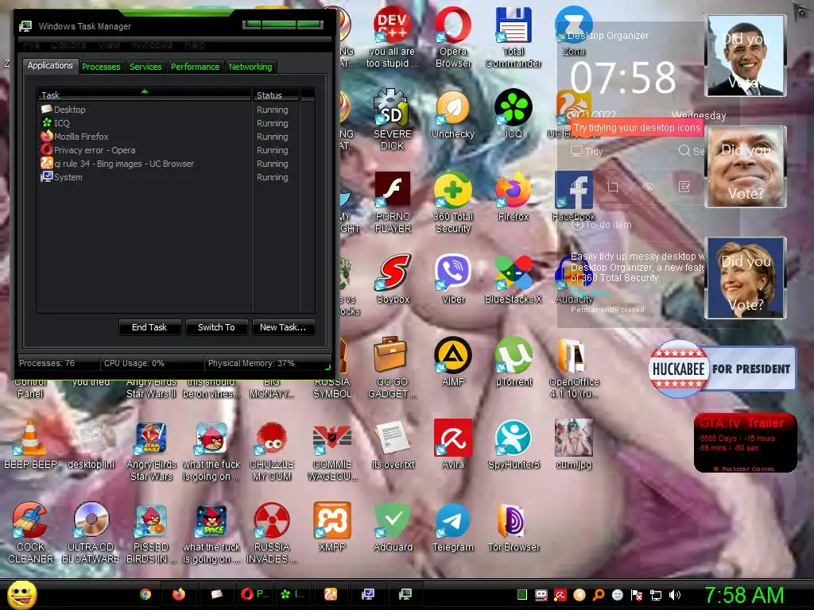Viewport: 814px width, 610px height.
Task: Select the Zona desktop icon
Action: (x=574, y=32)
